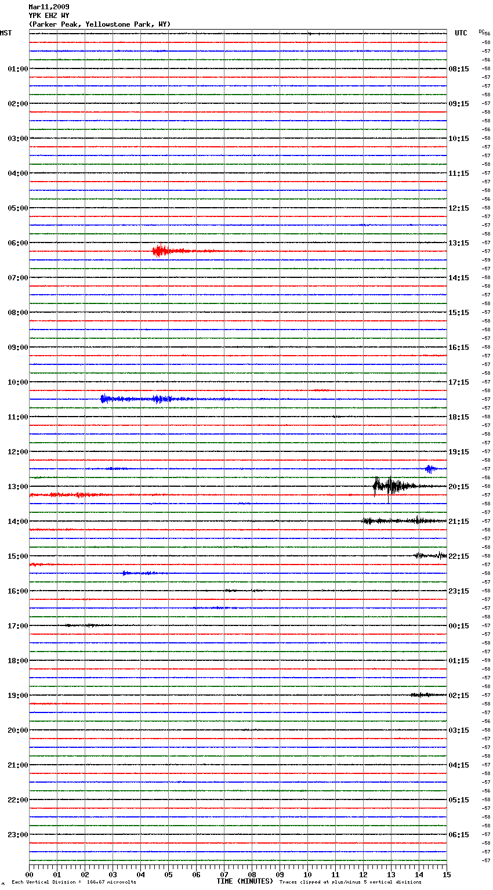Click the 09:00 MST time label
Image resolution: width=493 pixels, height=890 pixels.
coord(18,348)
